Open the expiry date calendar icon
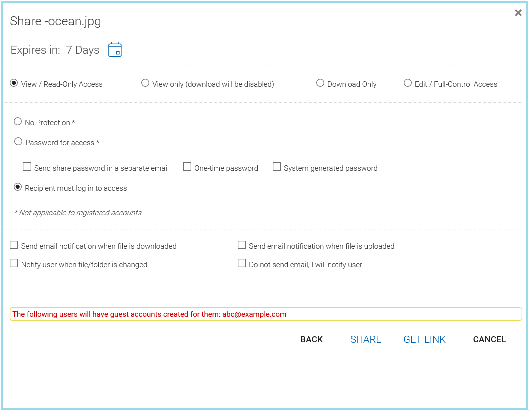This screenshot has height=411, width=529. point(115,49)
